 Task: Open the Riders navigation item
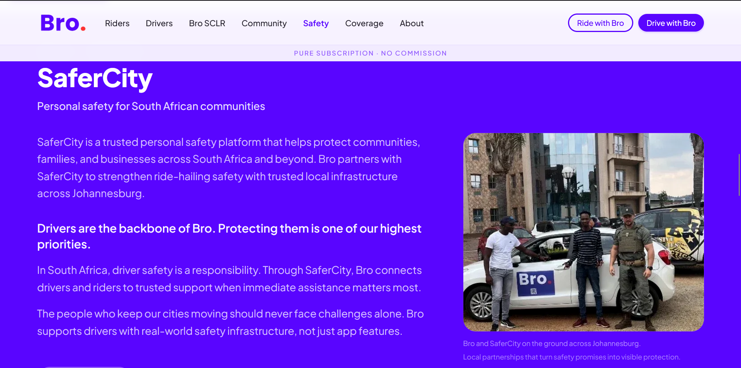117,24
